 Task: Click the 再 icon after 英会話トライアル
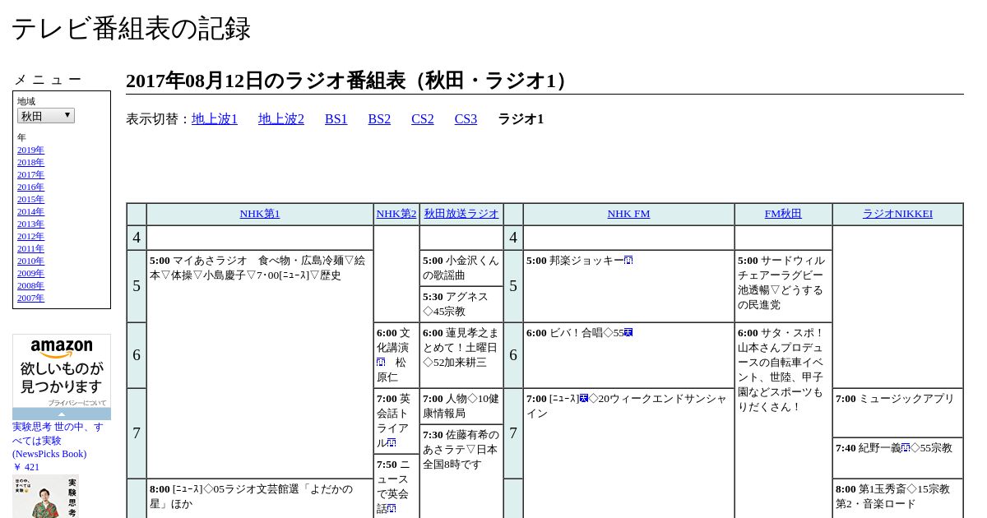(392, 443)
